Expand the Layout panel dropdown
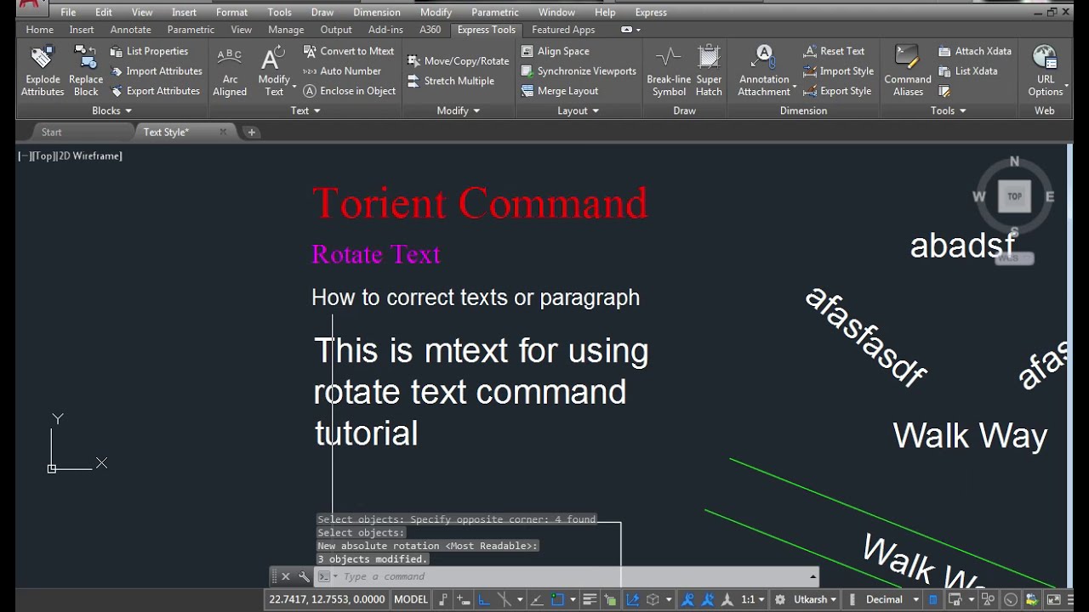Image resolution: width=1089 pixels, height=612 pixels. [x=578, y=110]
